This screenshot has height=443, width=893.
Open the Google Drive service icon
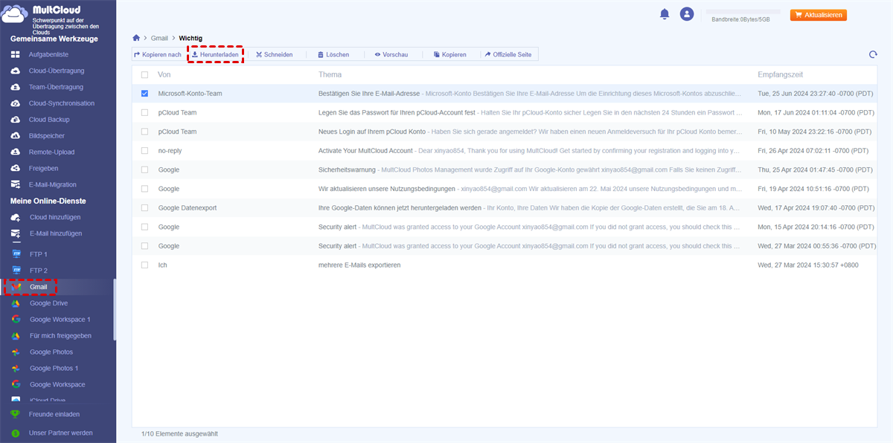(x=15, y=303)
